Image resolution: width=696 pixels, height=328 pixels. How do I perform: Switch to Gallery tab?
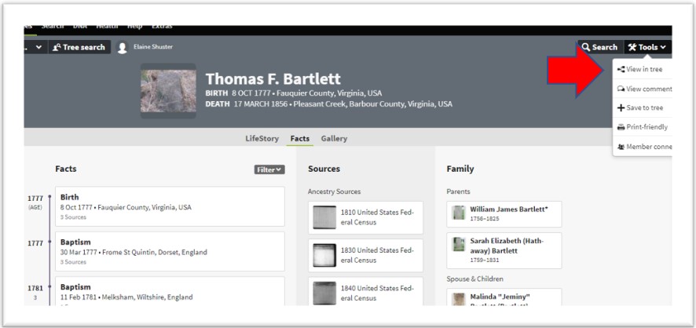click(334, 138)
